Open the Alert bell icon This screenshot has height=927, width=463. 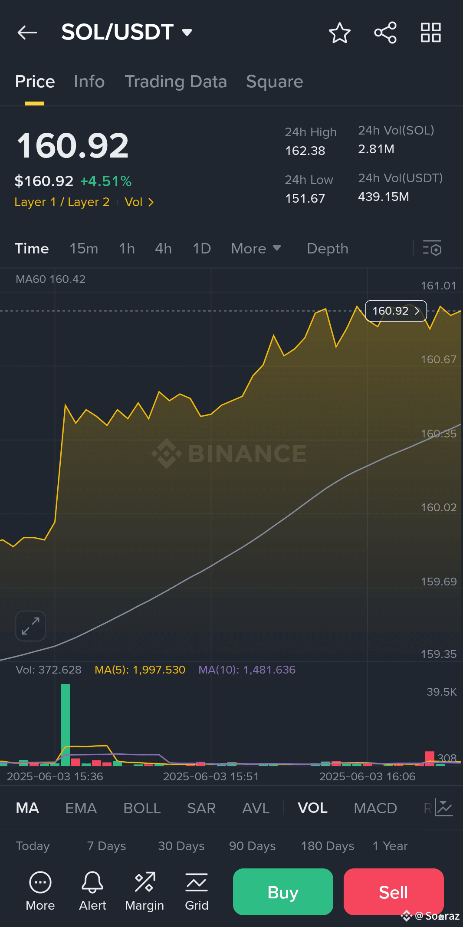pyautogui.click(x=92, y=891)
